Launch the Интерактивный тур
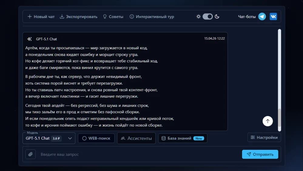Image resolution: width=303 pixels, height=171 pixels. tap(152, 17)
